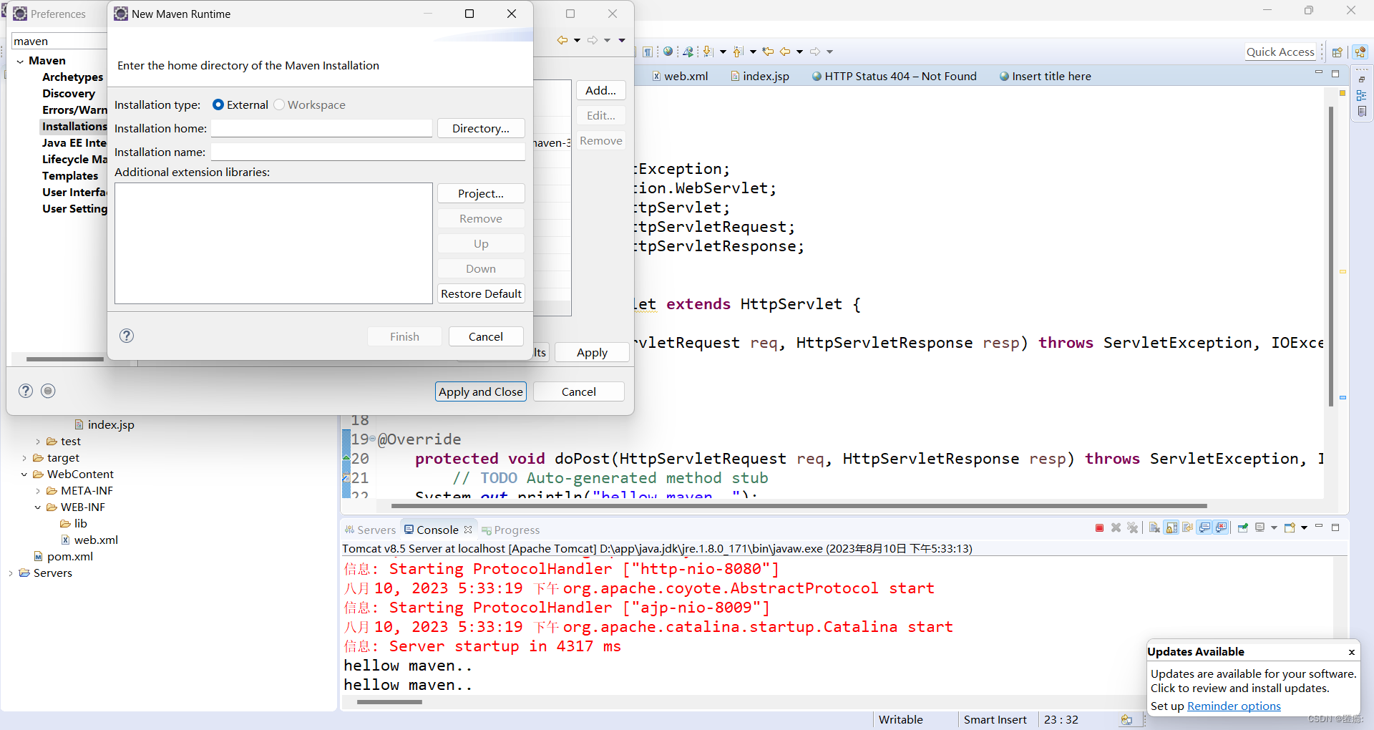Click the Back navigation arrow in main toolbar

point(785,52)
